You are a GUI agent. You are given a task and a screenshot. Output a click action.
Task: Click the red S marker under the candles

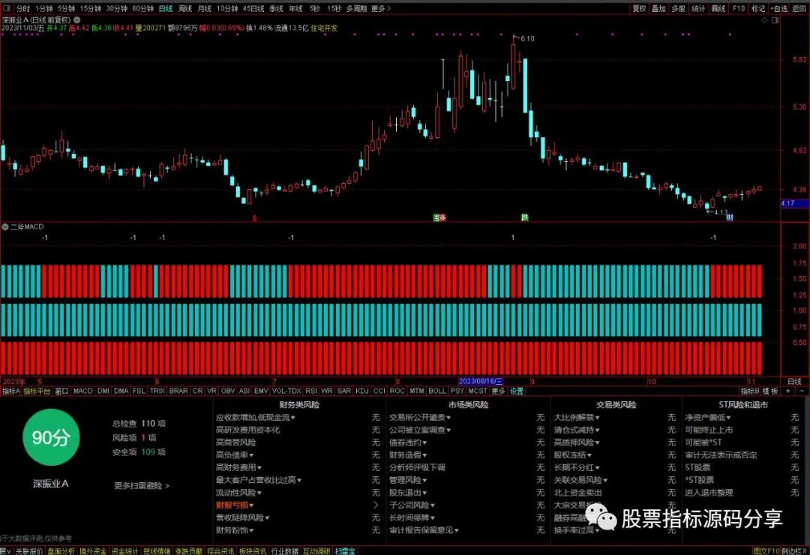pos(254,218)
